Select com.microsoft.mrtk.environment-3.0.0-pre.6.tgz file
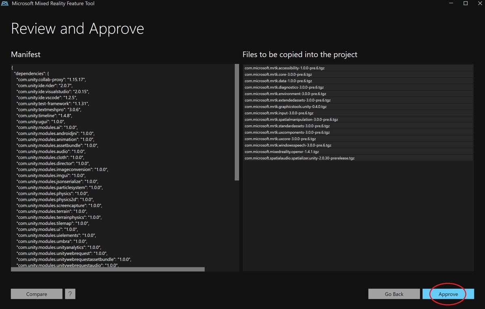 (x=358, y=94)
